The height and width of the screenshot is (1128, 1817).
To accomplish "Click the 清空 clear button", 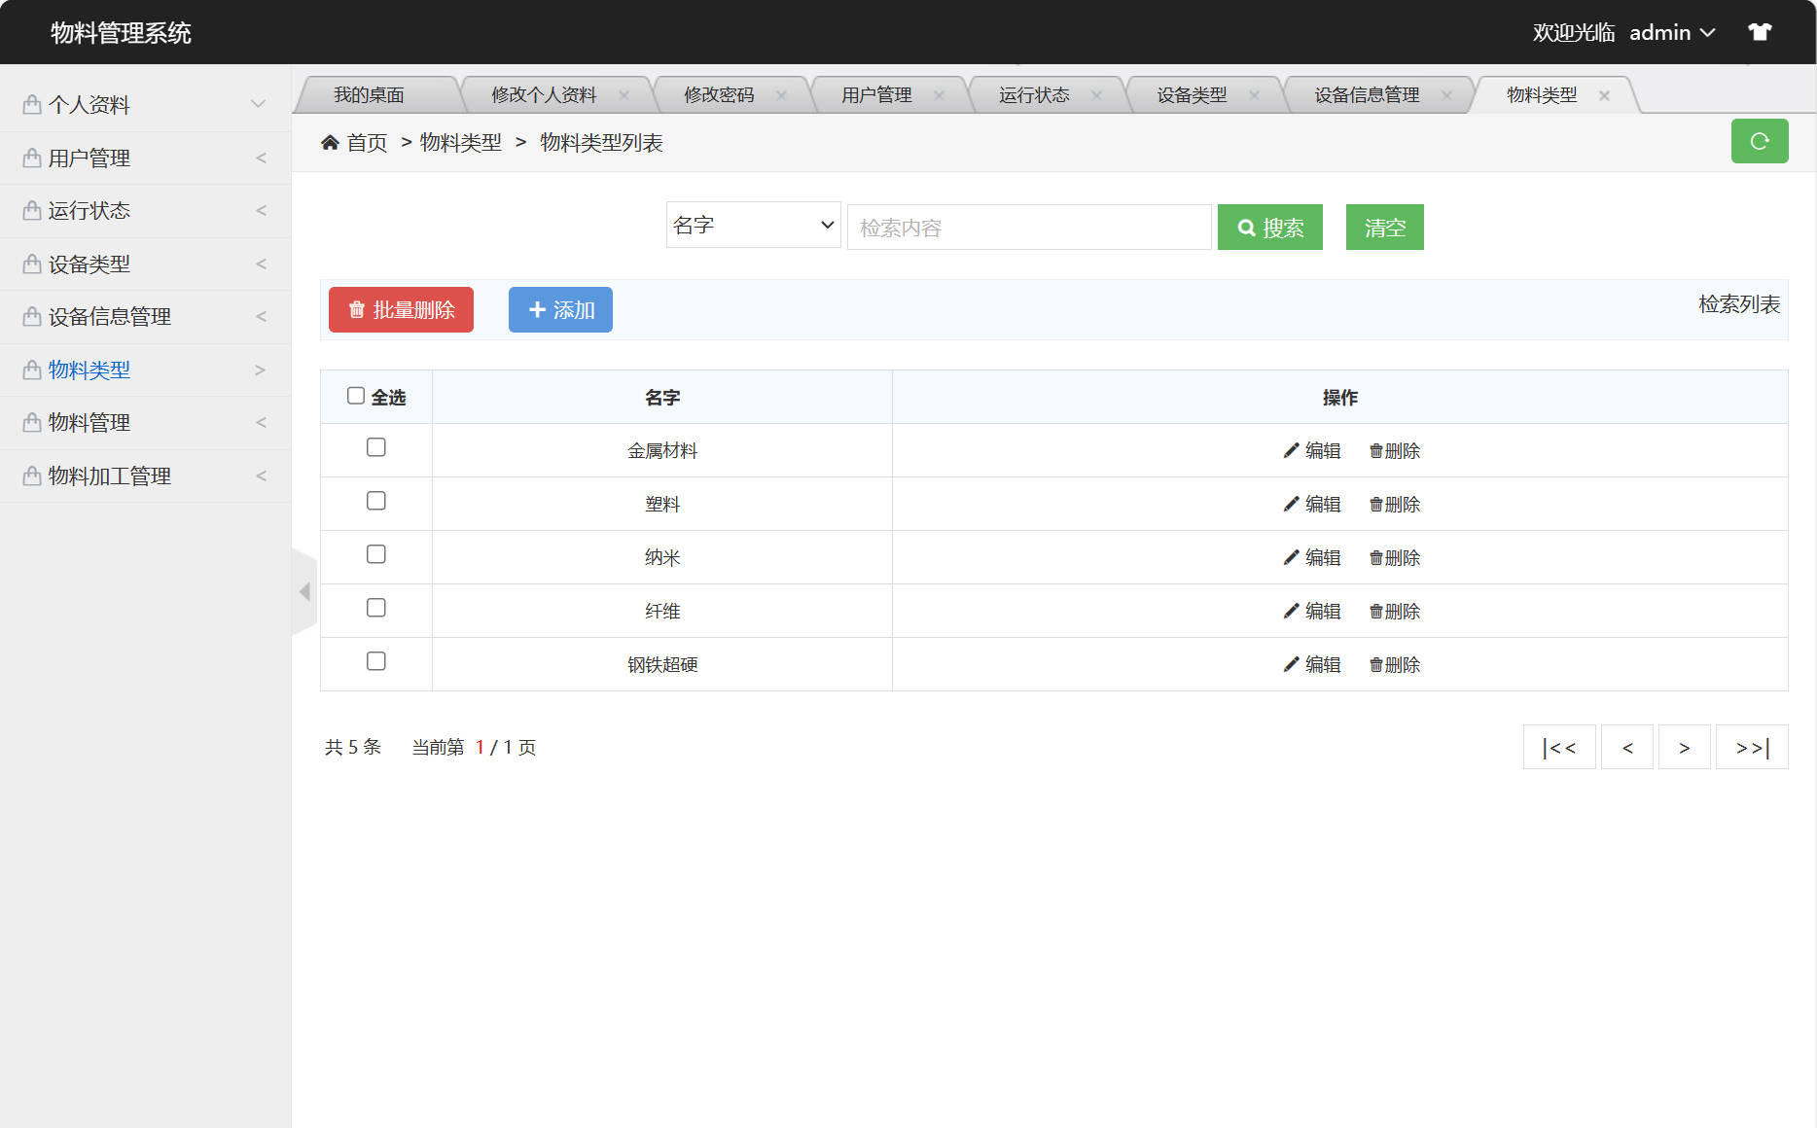I will coord(1384,227).
